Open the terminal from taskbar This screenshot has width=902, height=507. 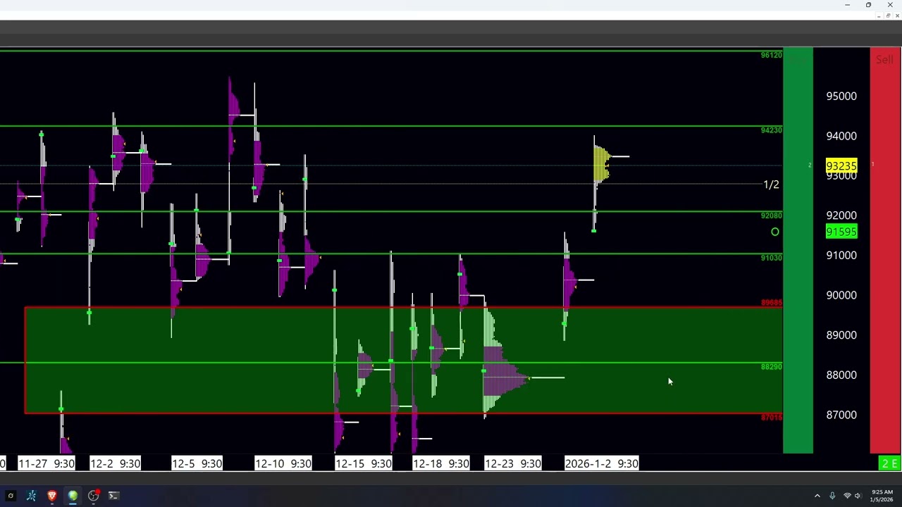[x=113, y=496]
